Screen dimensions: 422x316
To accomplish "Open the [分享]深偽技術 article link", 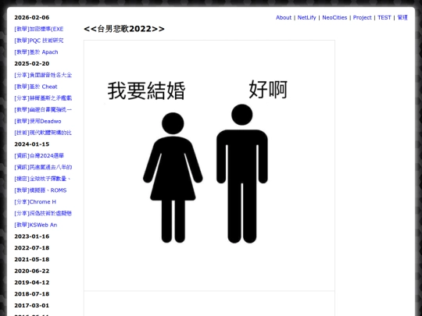I will (43, 213).
